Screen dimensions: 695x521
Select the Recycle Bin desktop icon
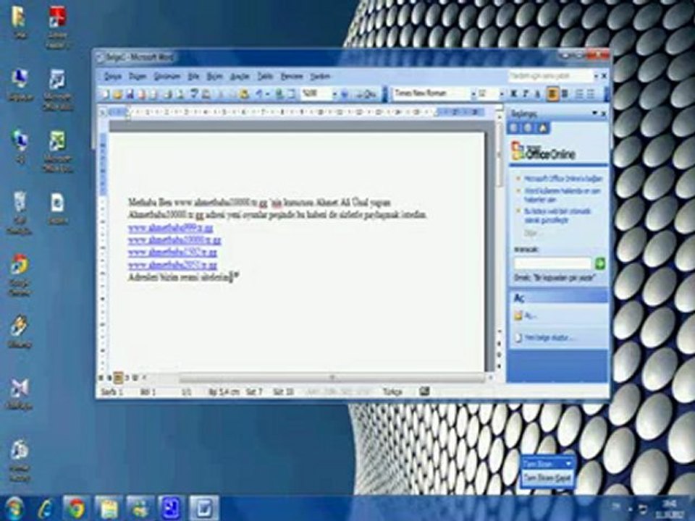19,213
